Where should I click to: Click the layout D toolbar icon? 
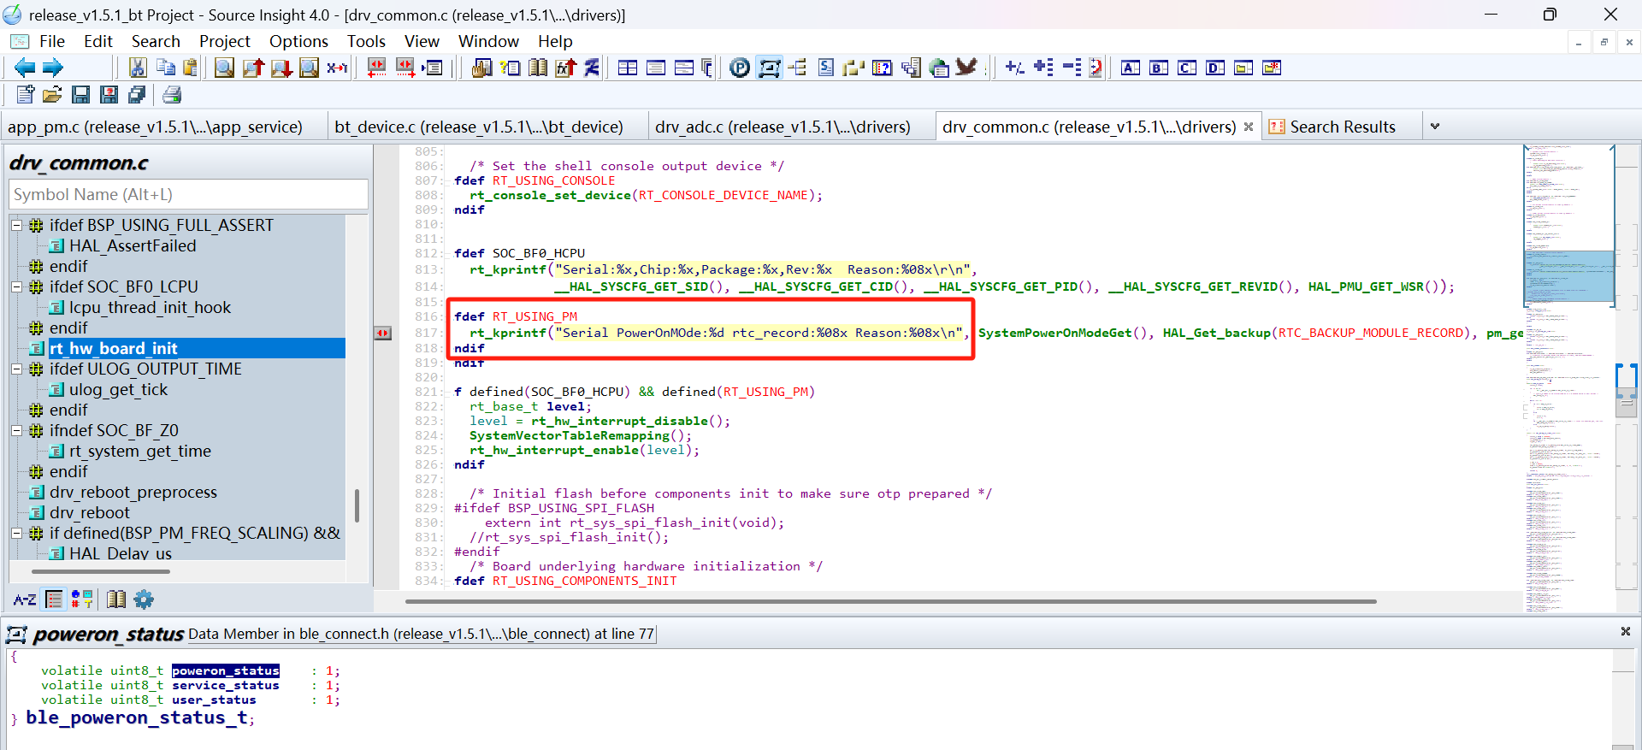pyautogui.click(x=1215, y=68)
